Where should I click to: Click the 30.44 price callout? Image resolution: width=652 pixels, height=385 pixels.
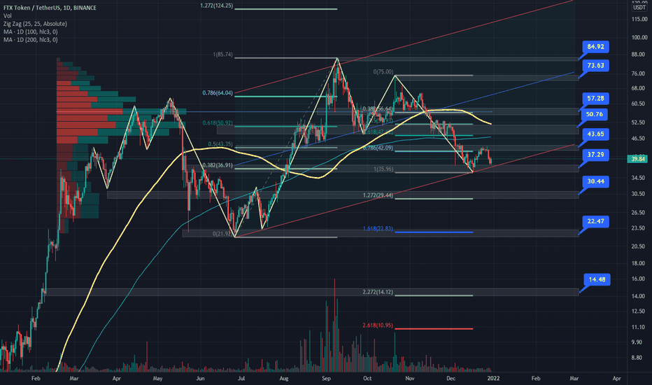point(595,181)
